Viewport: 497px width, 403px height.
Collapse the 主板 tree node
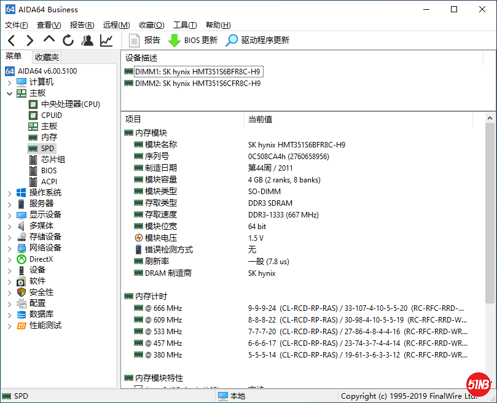tap(10, 93)
